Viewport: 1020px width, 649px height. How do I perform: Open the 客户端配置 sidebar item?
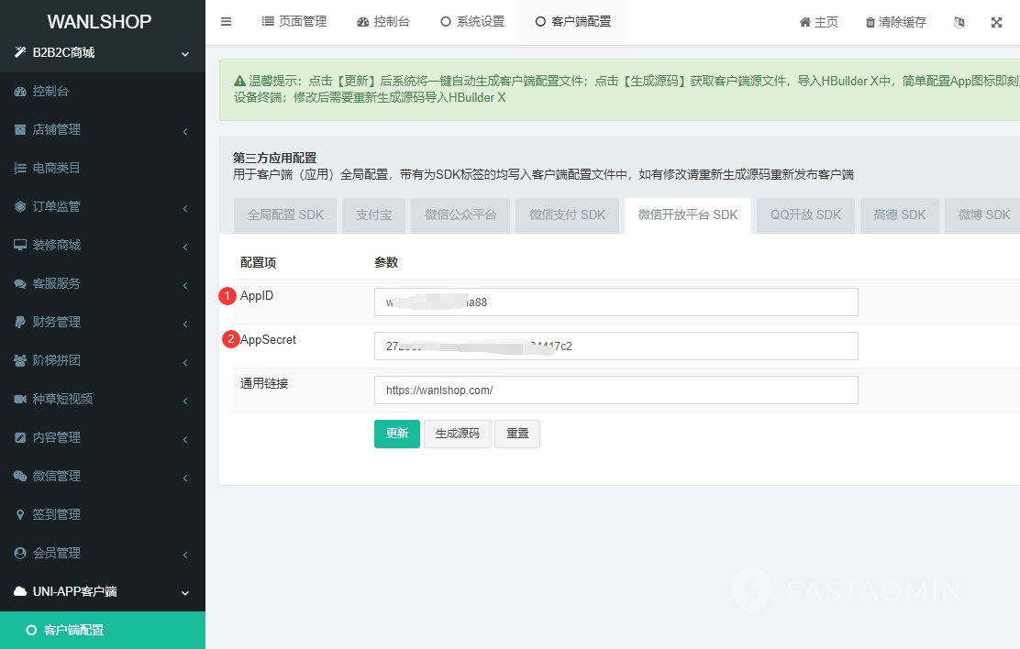coord(103,630)
